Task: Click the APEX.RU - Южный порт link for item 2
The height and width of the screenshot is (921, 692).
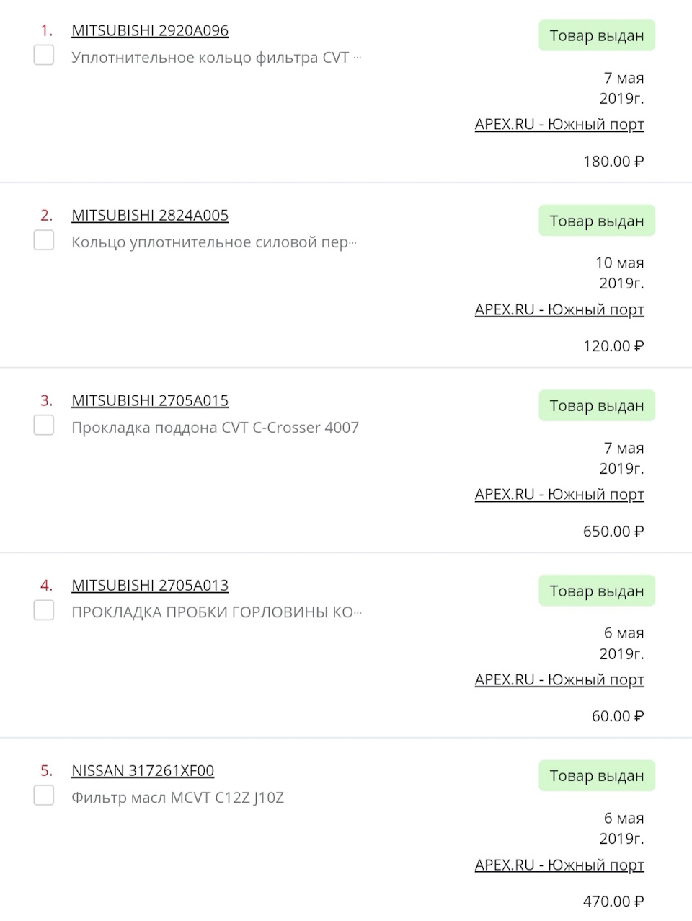Action: [559, 310]
